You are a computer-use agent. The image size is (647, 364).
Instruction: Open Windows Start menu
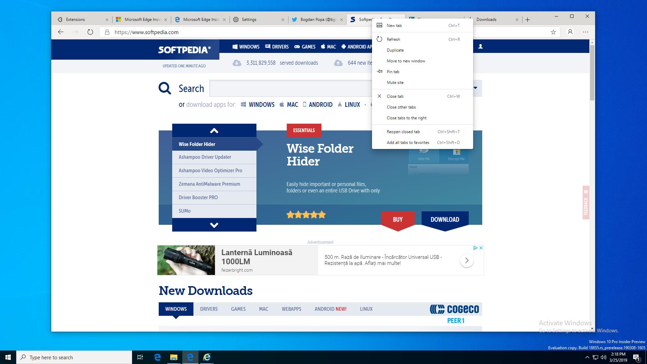pyautogui.click(x=8, y=357)
